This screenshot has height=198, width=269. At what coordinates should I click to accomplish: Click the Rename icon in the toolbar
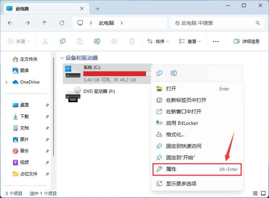(x=97, y=41)
